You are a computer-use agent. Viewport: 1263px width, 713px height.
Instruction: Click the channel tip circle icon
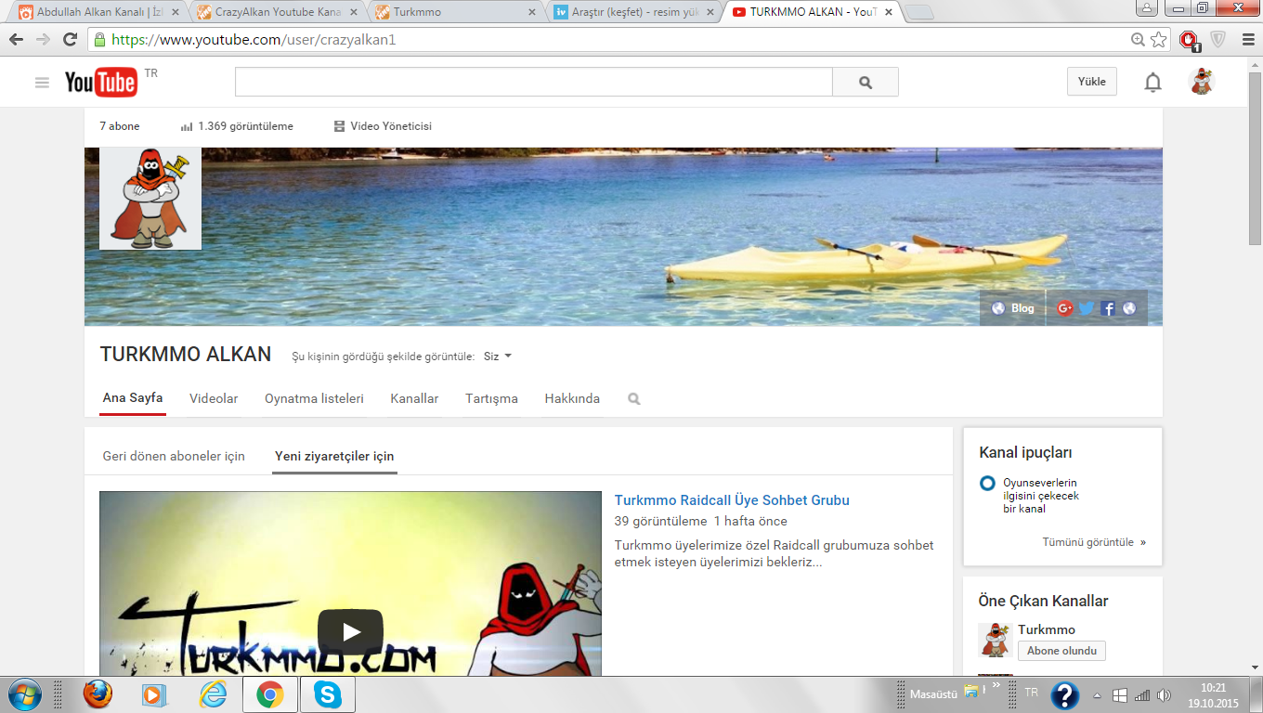pyautogui.click(x=987, y=483)
